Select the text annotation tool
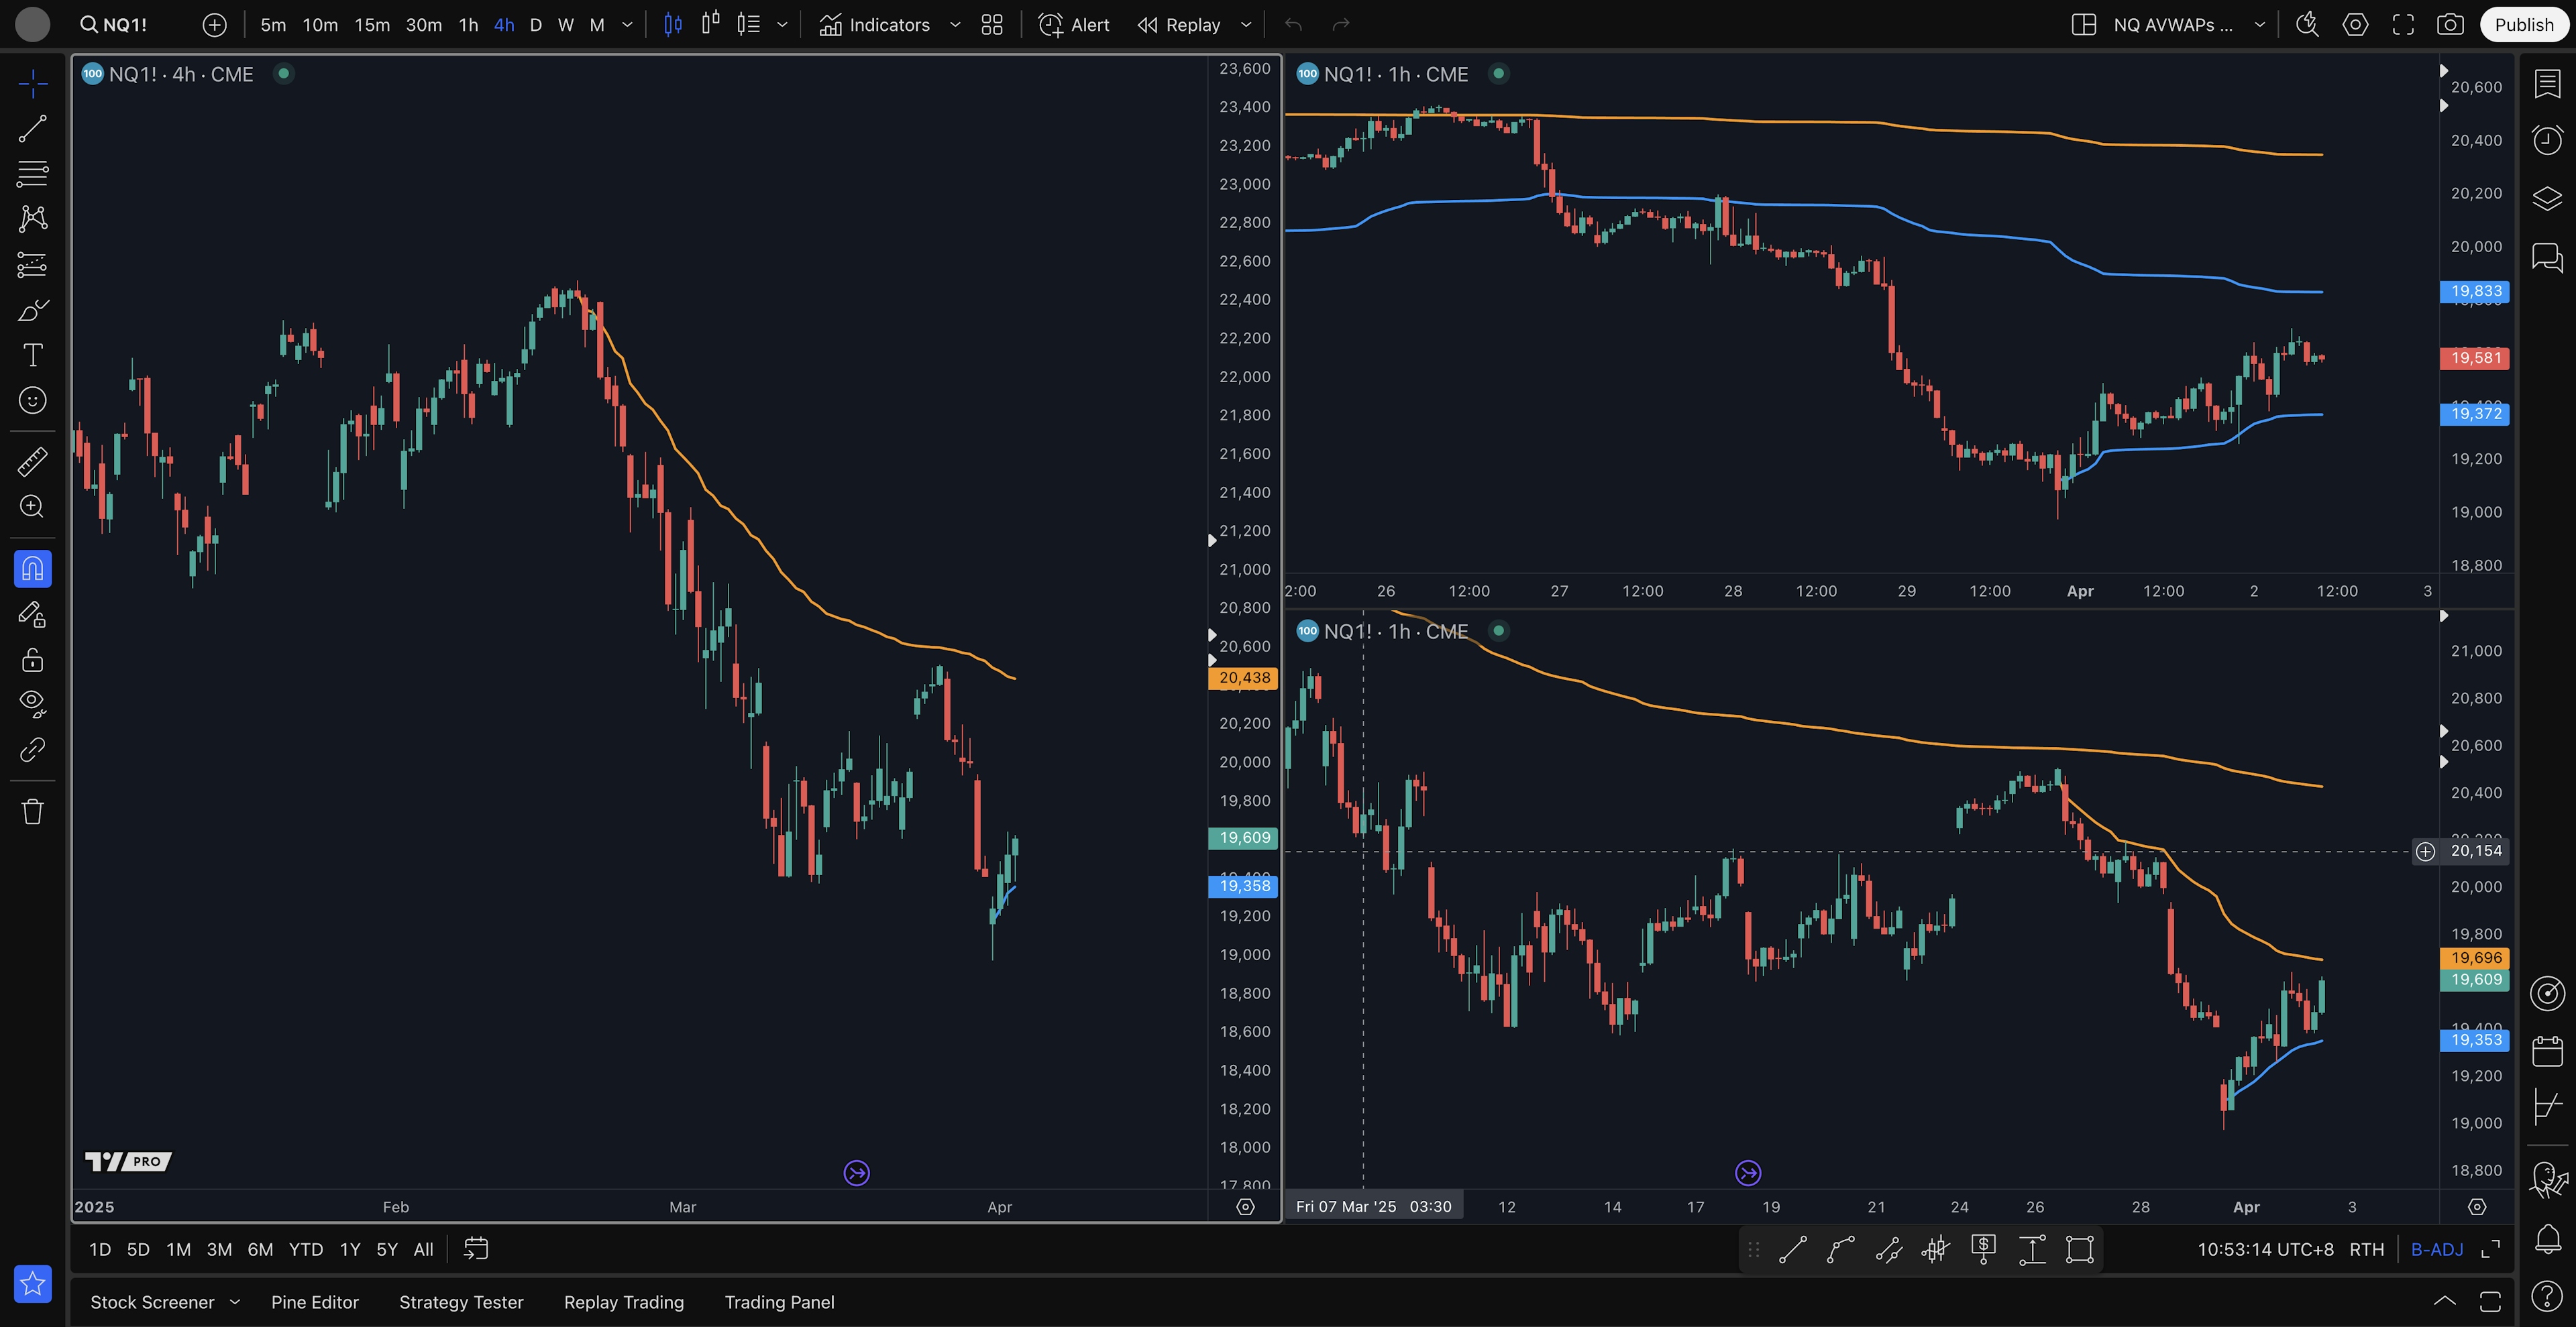Viewport: 2576px width, 1327px height. (x=32, y=355)
